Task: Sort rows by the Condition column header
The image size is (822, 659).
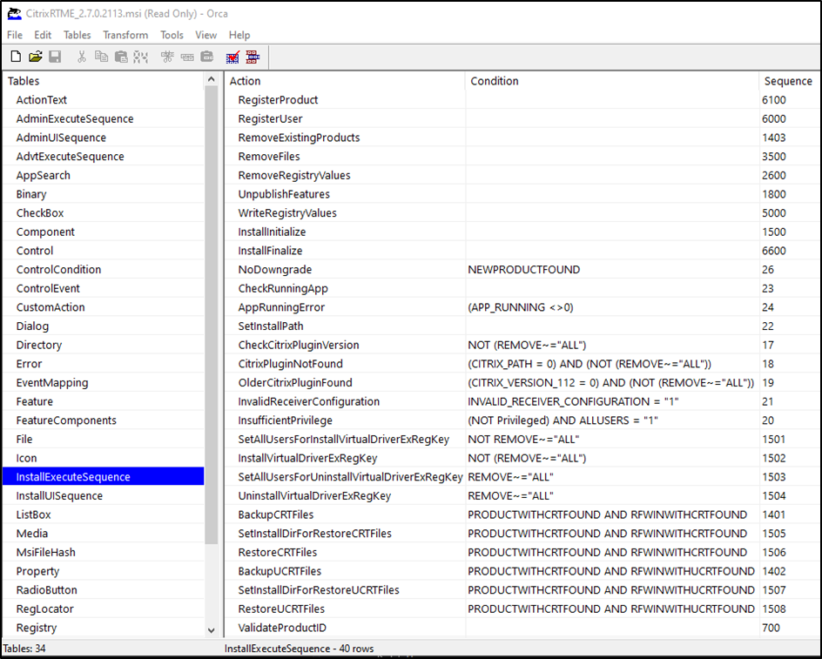Action: tap(612, 81)
